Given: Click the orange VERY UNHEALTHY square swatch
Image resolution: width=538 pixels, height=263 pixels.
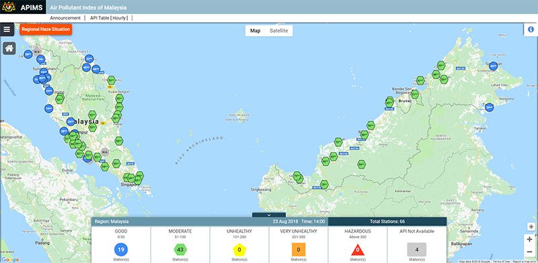Looking at the screenshot, I should click(x=299, y=250).
